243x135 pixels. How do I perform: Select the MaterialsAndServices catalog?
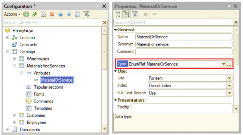46,66
